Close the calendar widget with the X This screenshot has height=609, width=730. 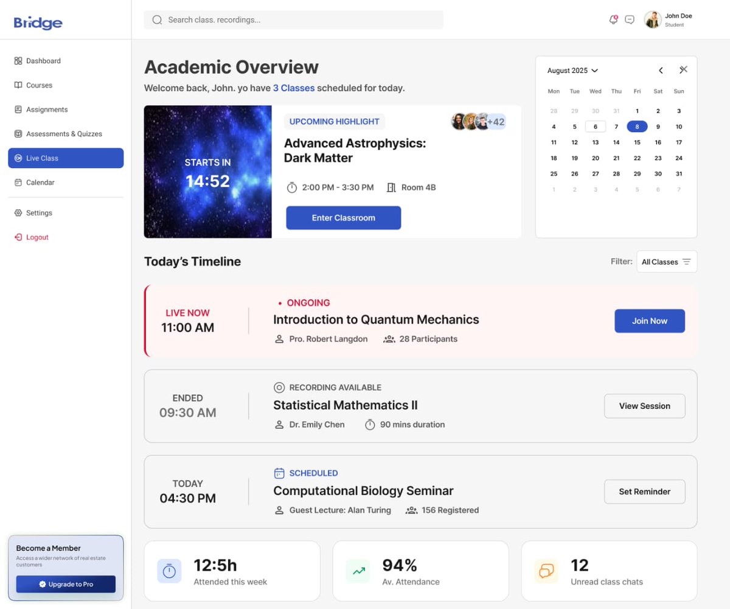[x=683, y=70]
